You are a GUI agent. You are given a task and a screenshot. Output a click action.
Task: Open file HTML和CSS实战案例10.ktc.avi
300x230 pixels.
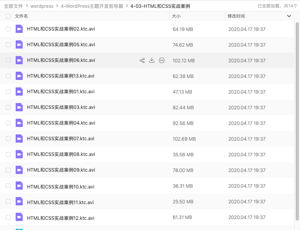[61, 187]
